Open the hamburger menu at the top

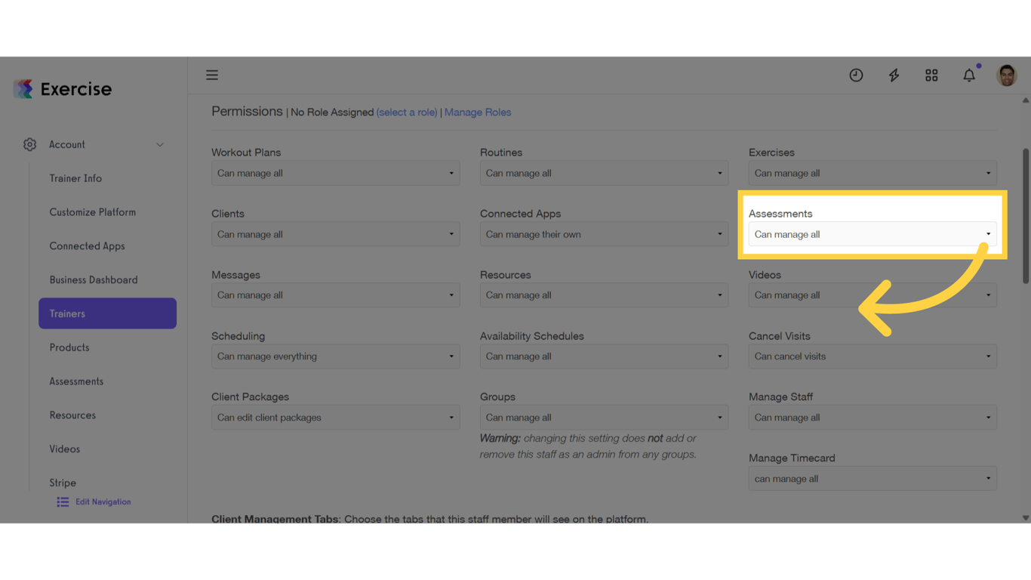click(x=212, y=75)
